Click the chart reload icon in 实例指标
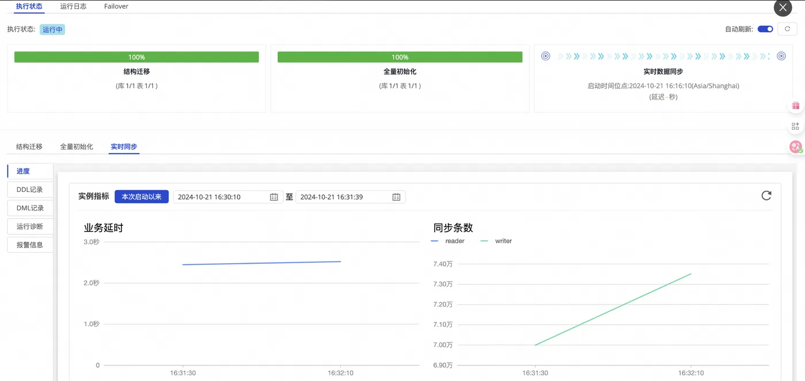This screenshot has width=805, height=381. (766, 196)
